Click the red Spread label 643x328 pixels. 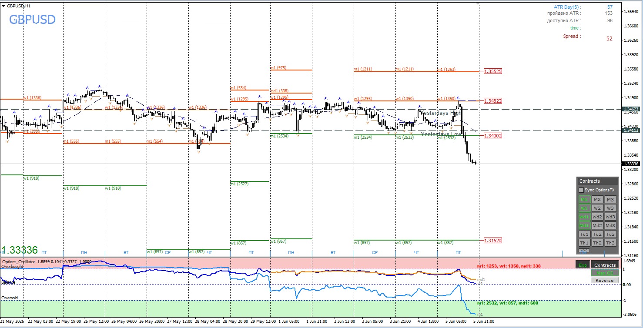point(572,36)
